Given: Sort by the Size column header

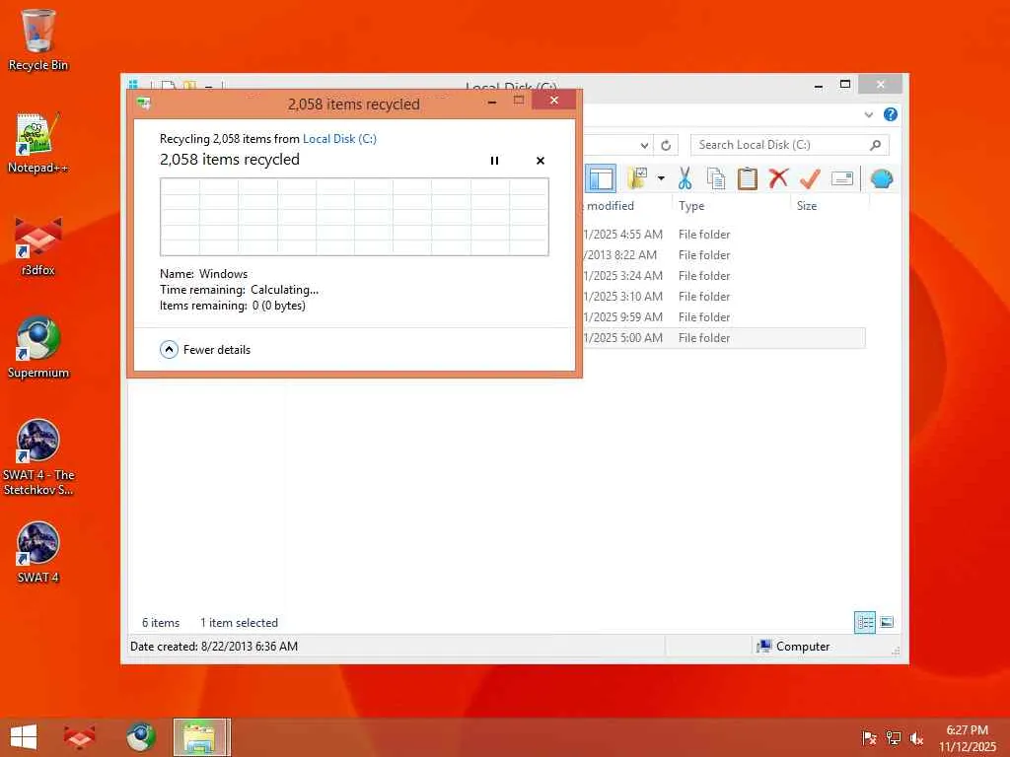Looking at the screenshot, I should [x=807, y=206].
